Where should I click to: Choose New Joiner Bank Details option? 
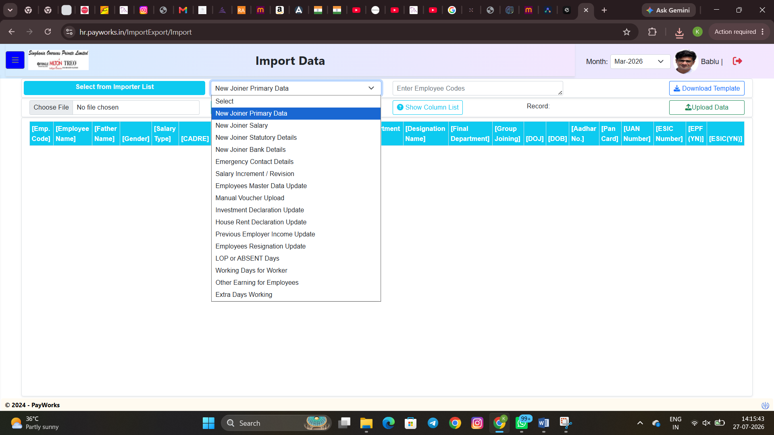click(x=296, y=150)
